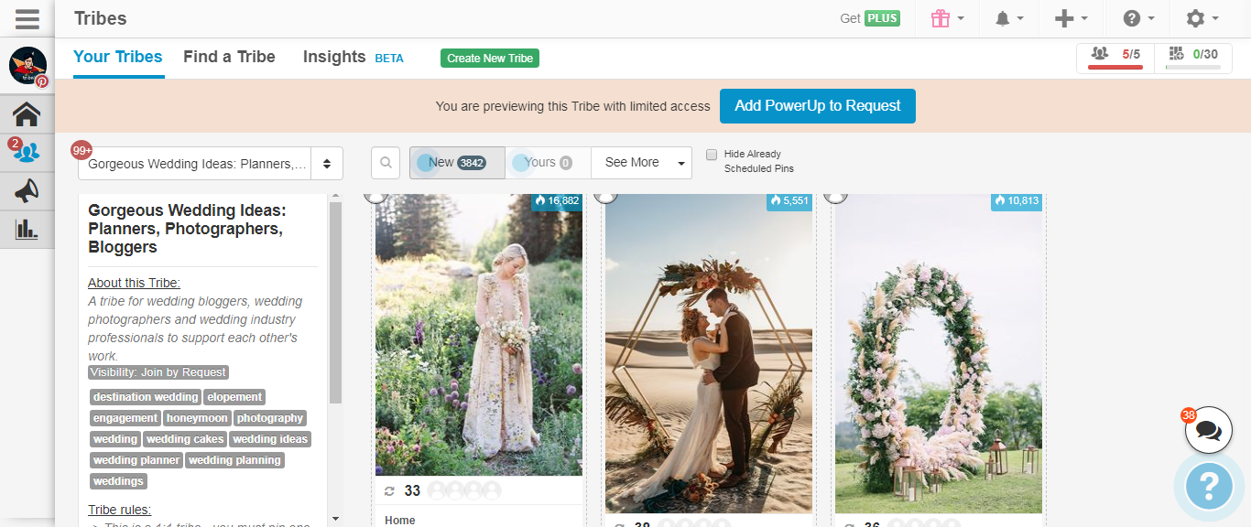
Task: Select the New 3842 pins filter
Action: point(457,163)
